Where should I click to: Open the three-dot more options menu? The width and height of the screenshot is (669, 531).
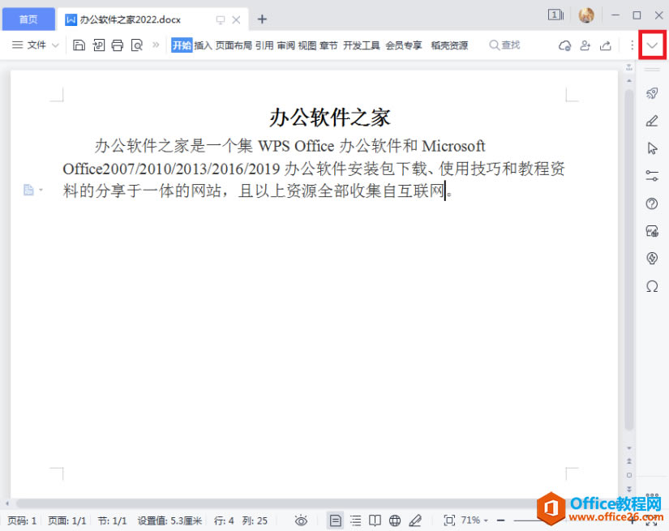pyautogui.click(x=632, y=45)
